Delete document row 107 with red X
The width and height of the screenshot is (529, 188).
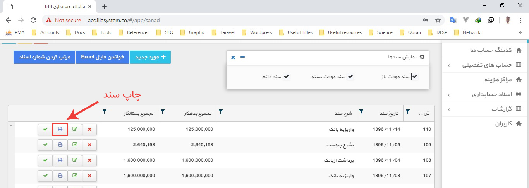pos(90,176)
